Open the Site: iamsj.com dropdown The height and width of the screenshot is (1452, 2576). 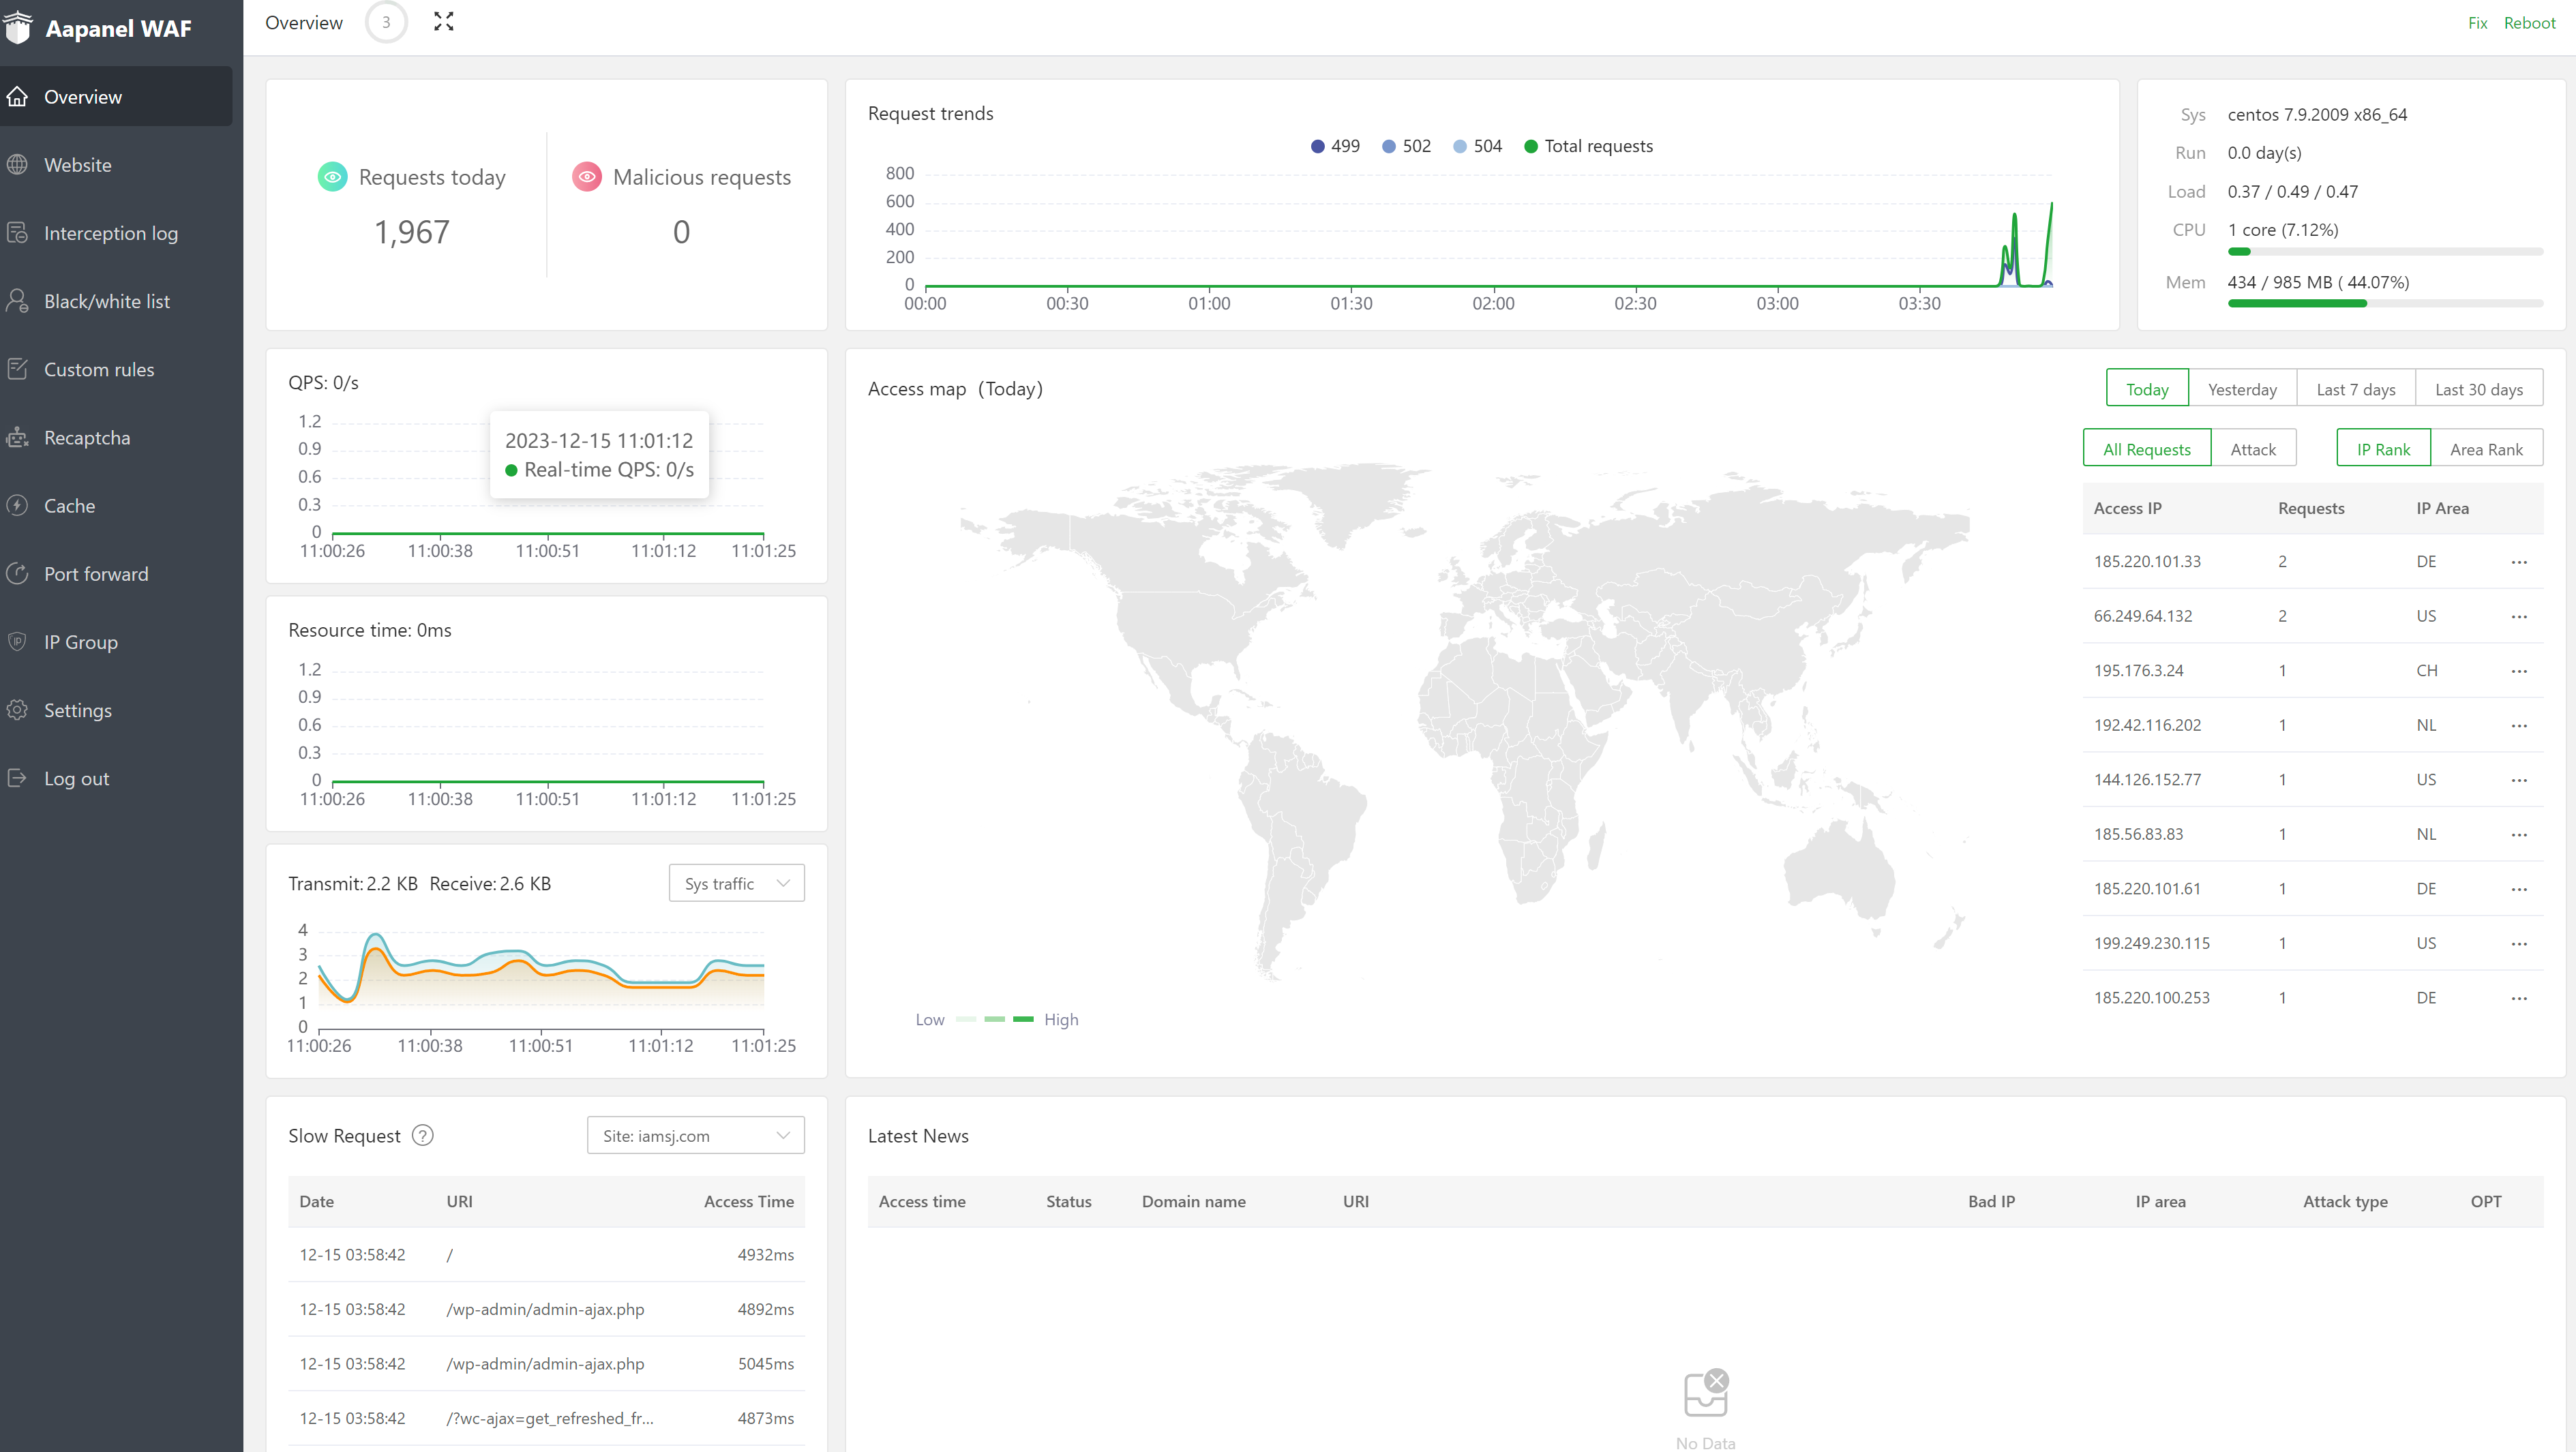pyautogui.click(x=695, y=1136)
